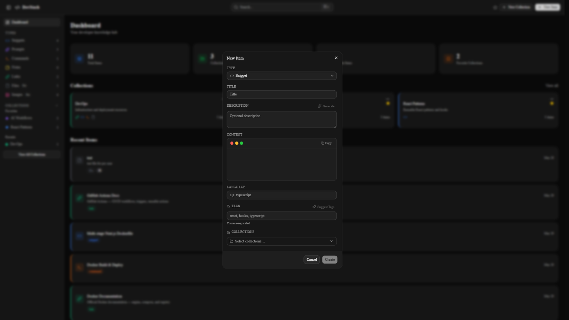
Task: Cancel creating the new item
Action: 312,260
